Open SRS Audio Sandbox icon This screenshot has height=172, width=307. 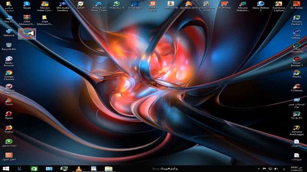(x=63, y=6)
